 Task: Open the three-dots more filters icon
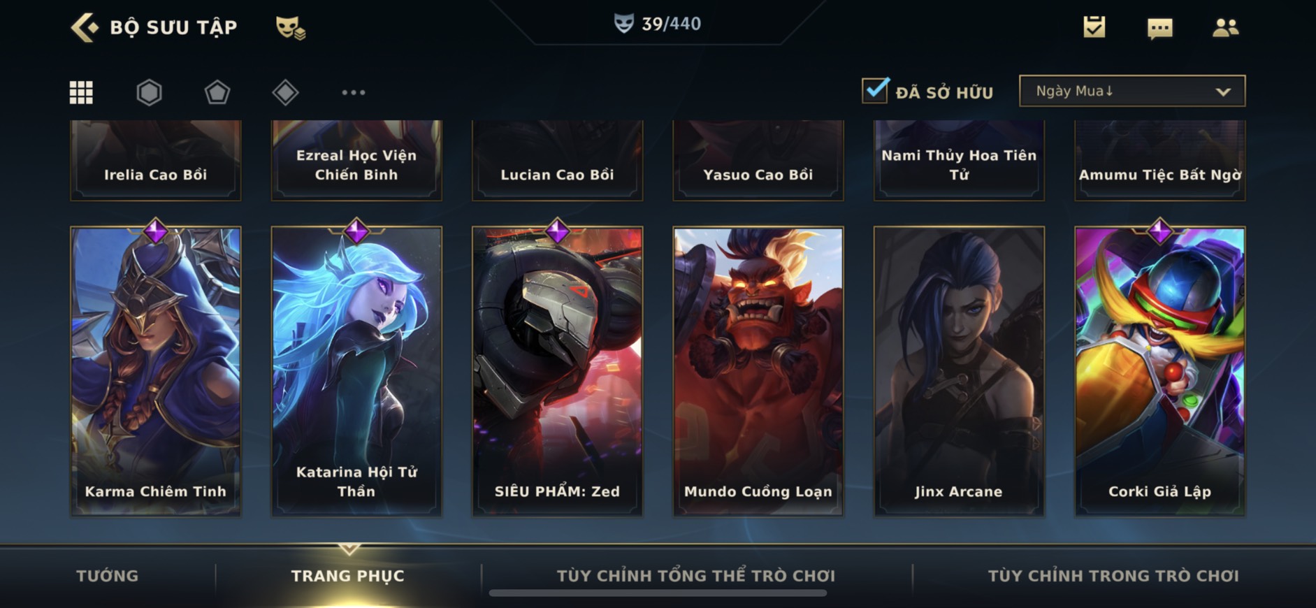point(353,92)
